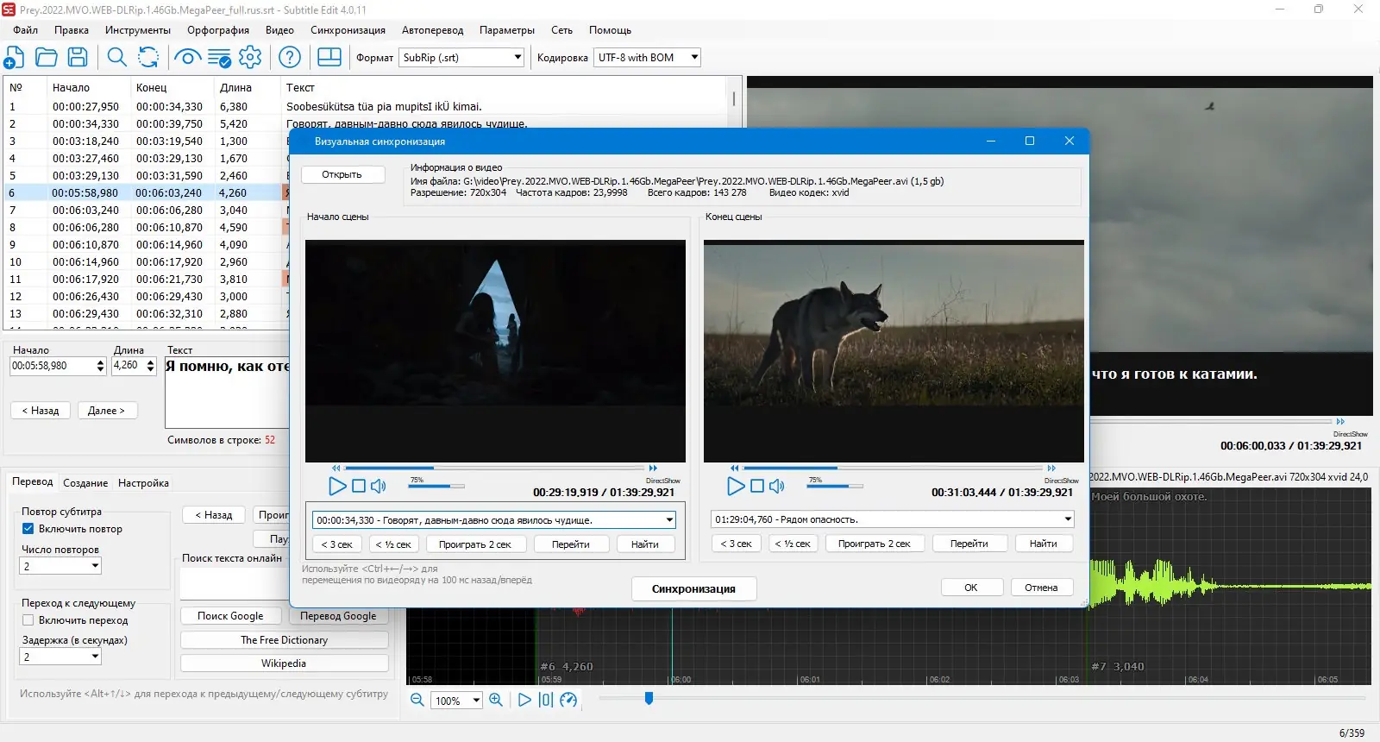
Task: Toggle waveform center-on-play marker icon
Action: pyautogui.click(x=546, y=700)
